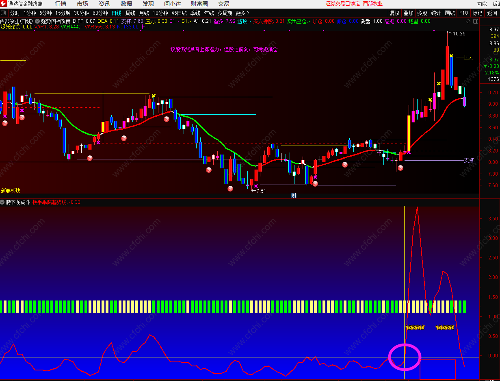Click the 支撑 support line label
Image resolution: width=500 pixels, height=381 pixels.
click(x=469, y=160)
